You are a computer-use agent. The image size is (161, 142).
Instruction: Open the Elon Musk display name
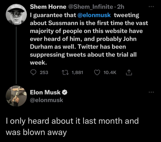point(45,92)
